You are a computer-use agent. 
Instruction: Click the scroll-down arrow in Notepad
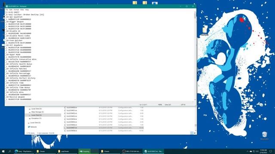(195, 100)
